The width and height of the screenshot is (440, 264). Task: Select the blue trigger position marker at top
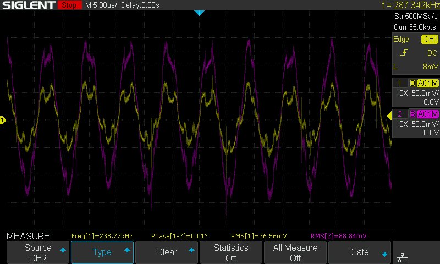[x=199, y=13]
